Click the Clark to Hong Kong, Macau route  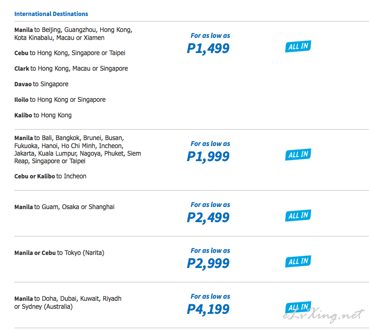tap(71, 69)
